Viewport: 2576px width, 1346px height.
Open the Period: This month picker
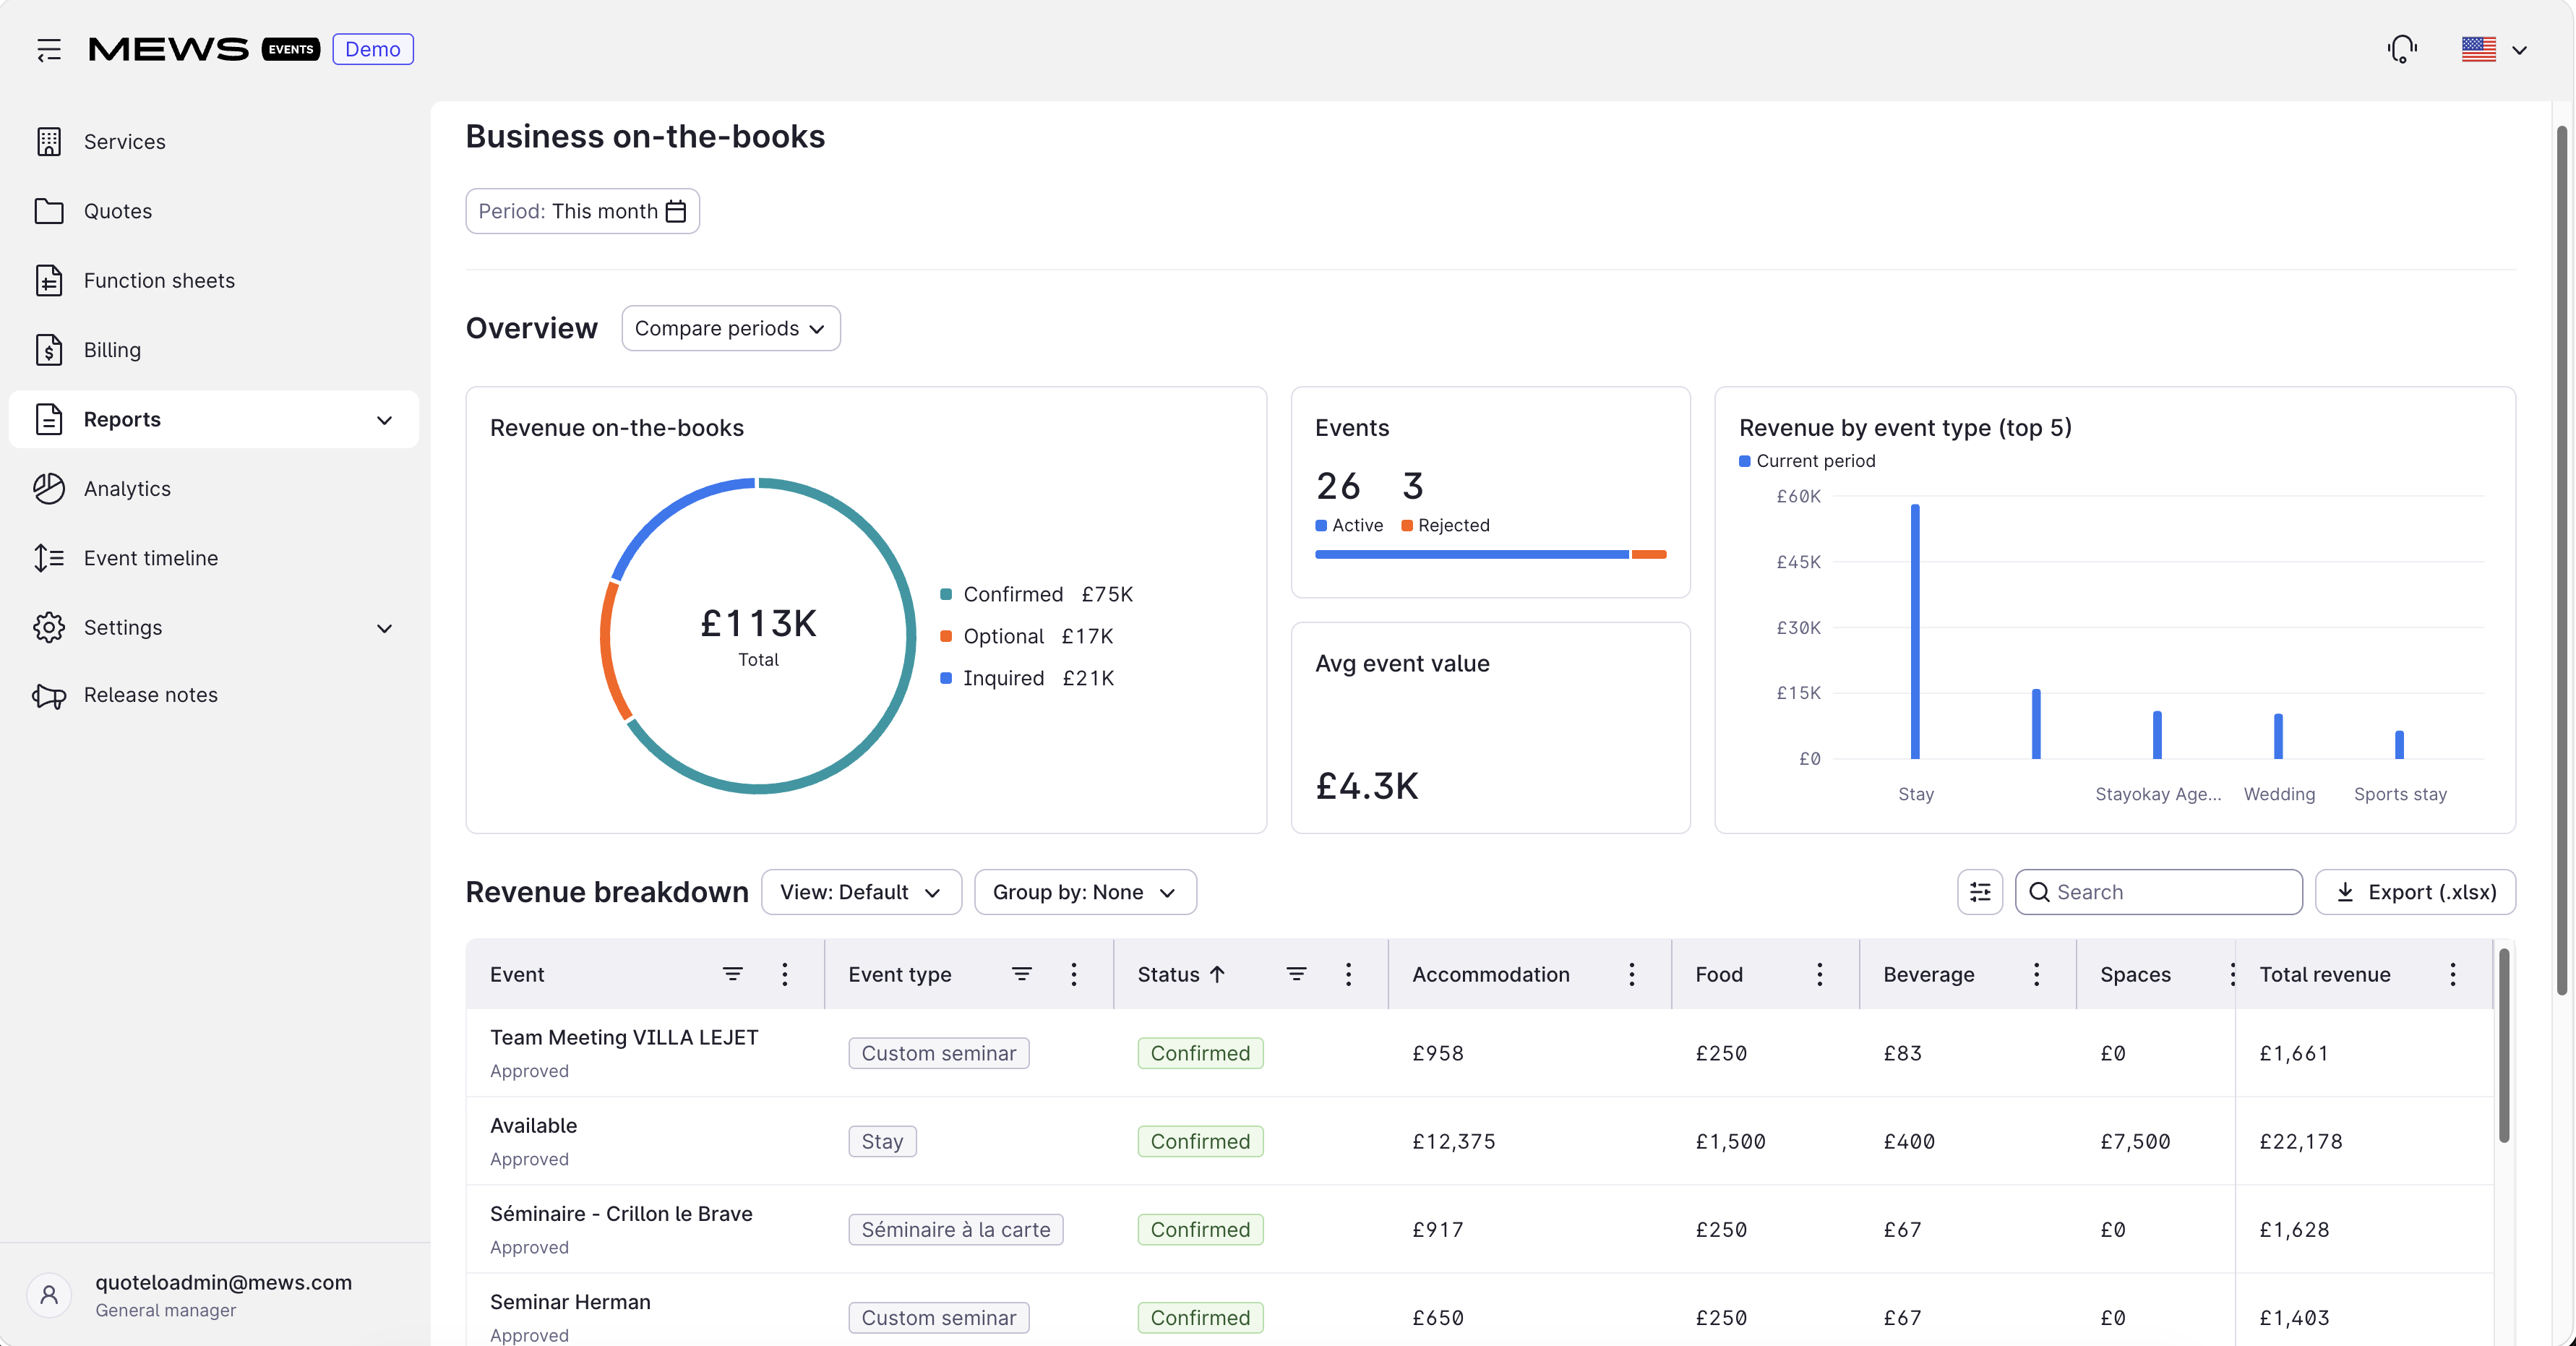point(582,211)
